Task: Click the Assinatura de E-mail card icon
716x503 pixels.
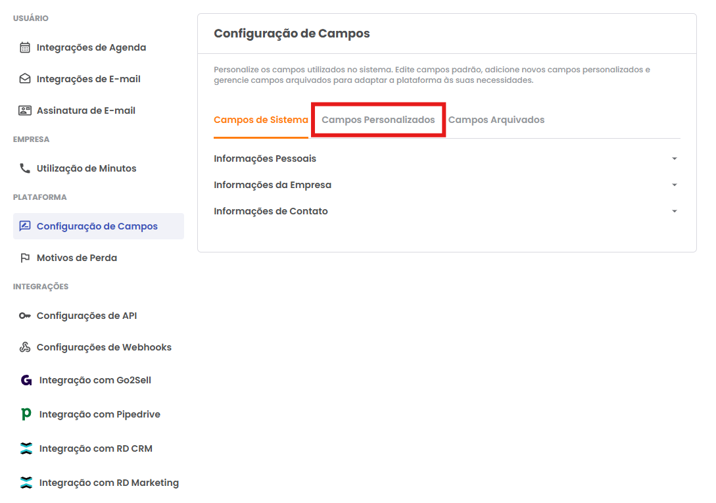Action: (25, 110)
